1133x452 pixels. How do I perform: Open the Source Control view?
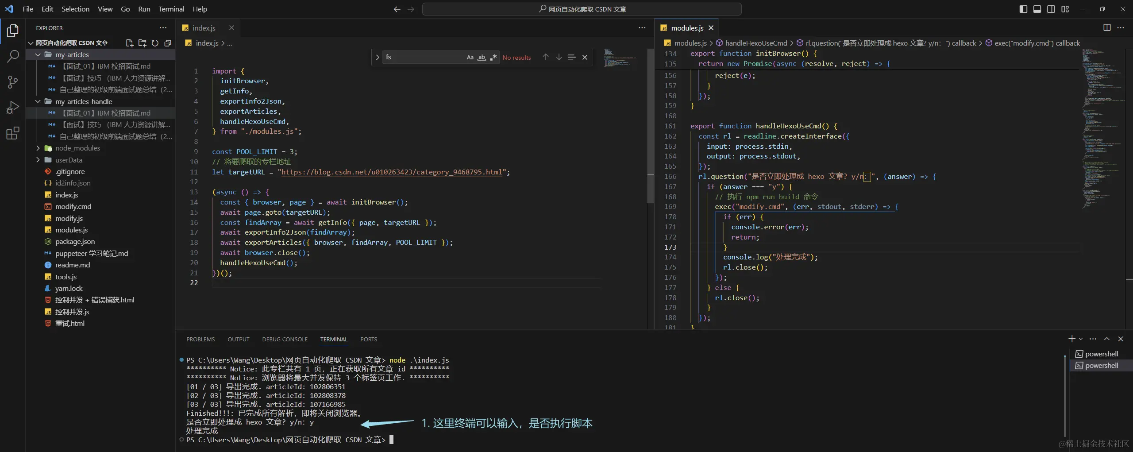click(x=13, y=82)
